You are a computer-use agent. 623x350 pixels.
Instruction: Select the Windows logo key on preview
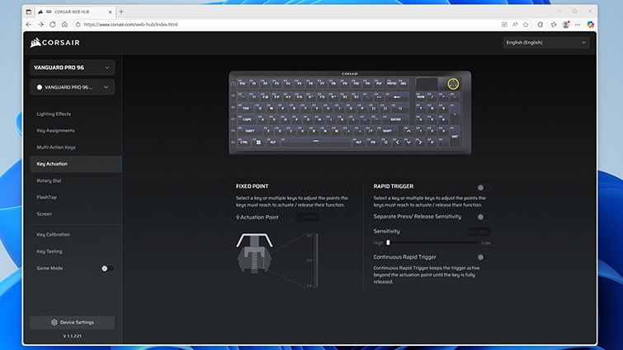258,142
